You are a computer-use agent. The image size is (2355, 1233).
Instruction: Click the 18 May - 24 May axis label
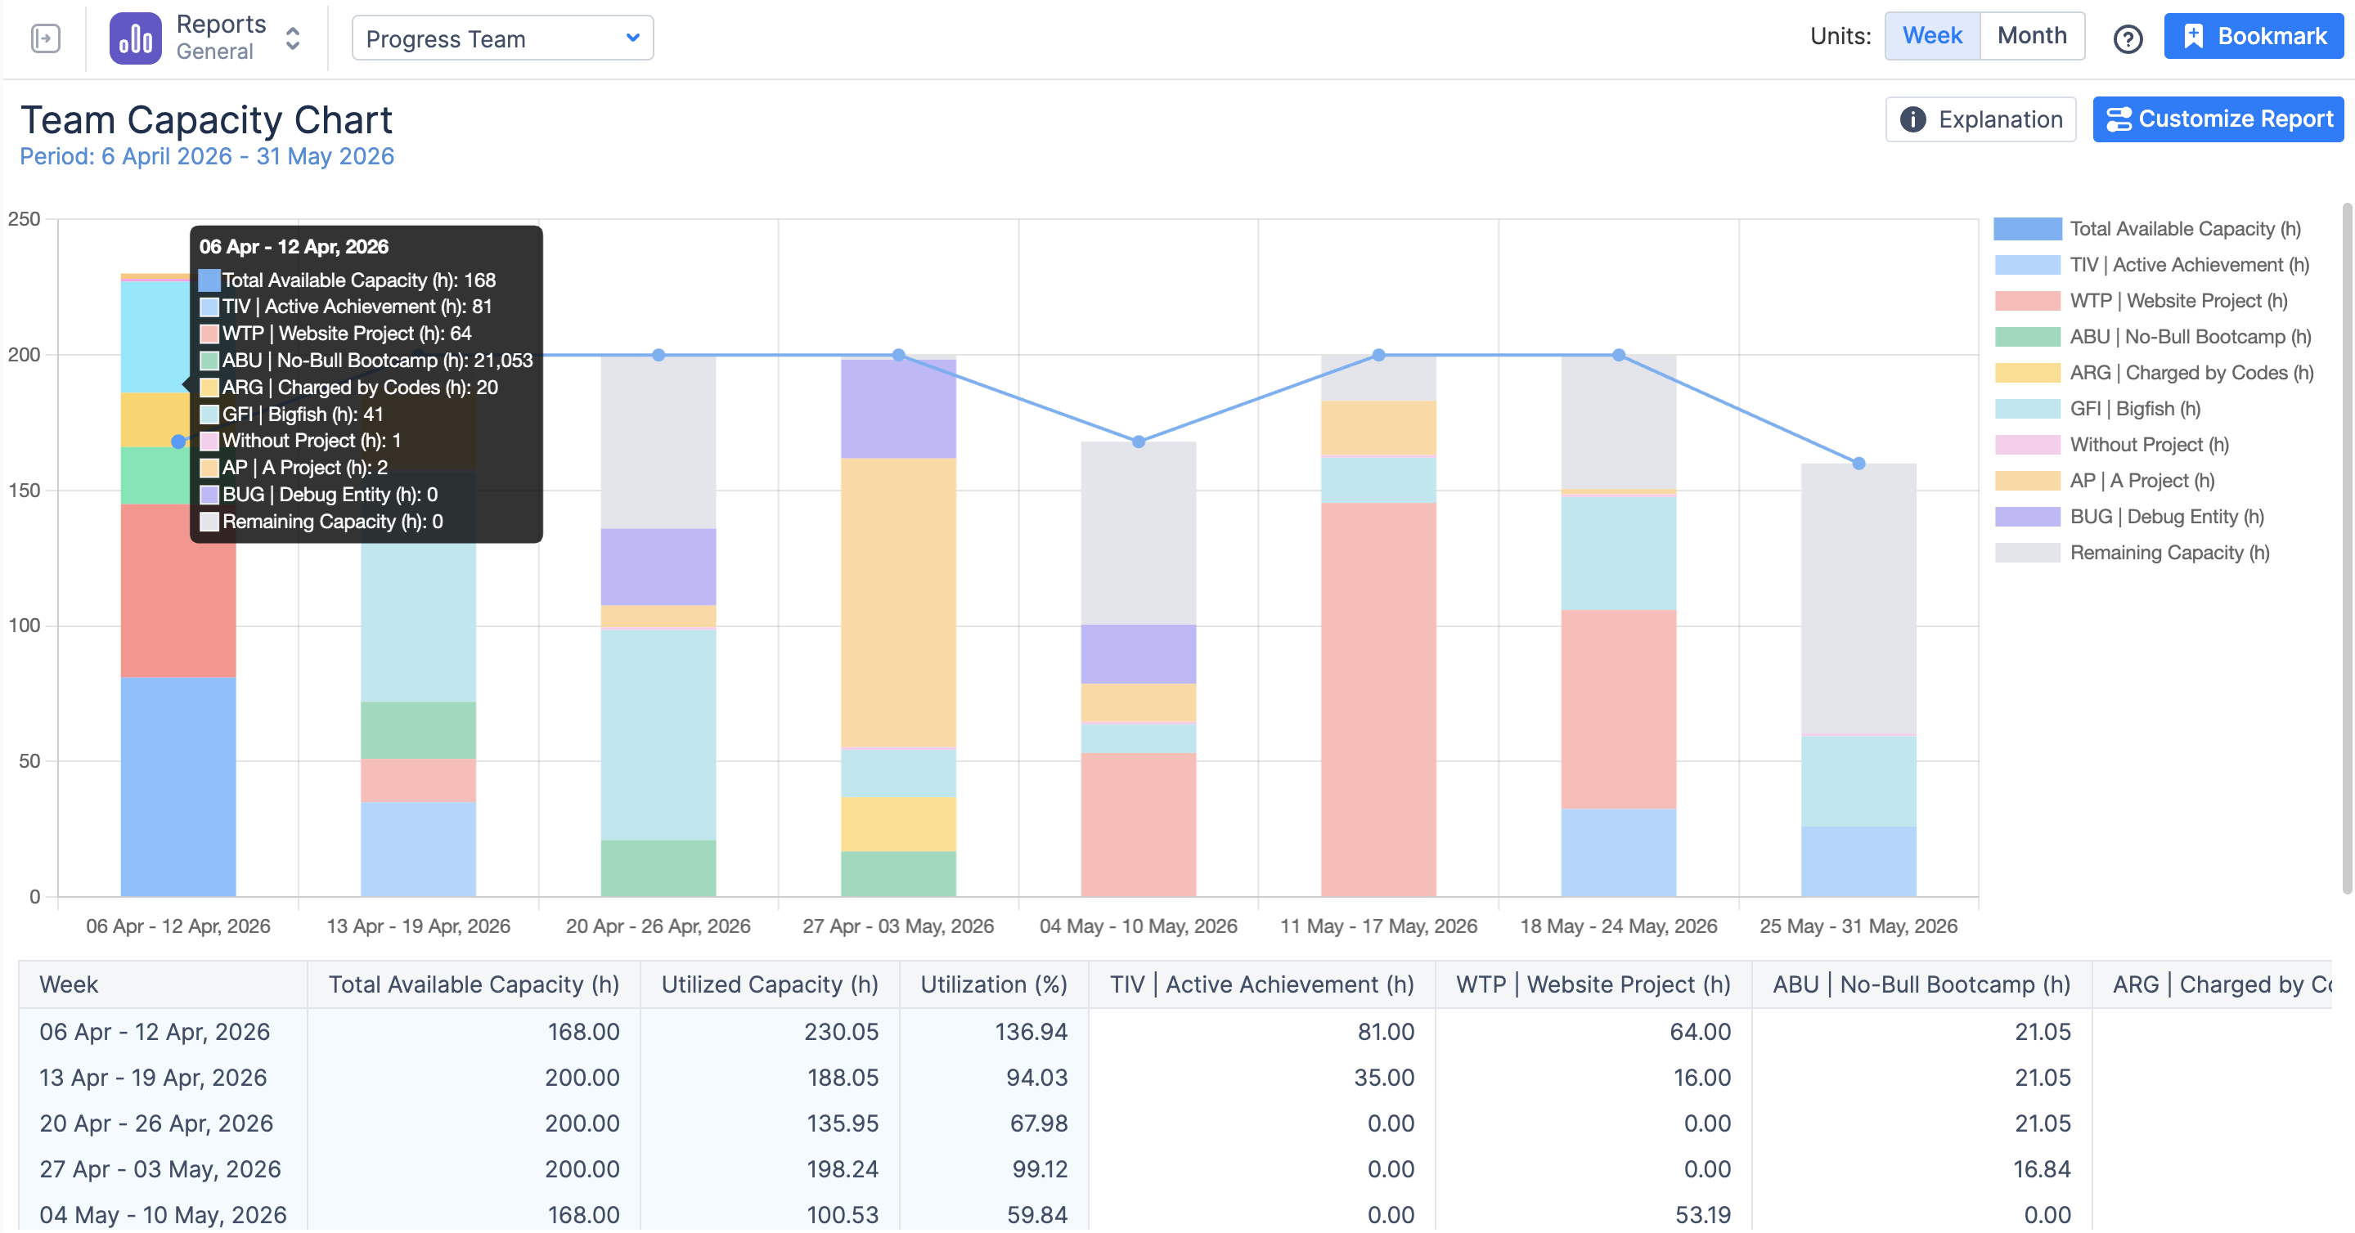tap(1618, 926)
